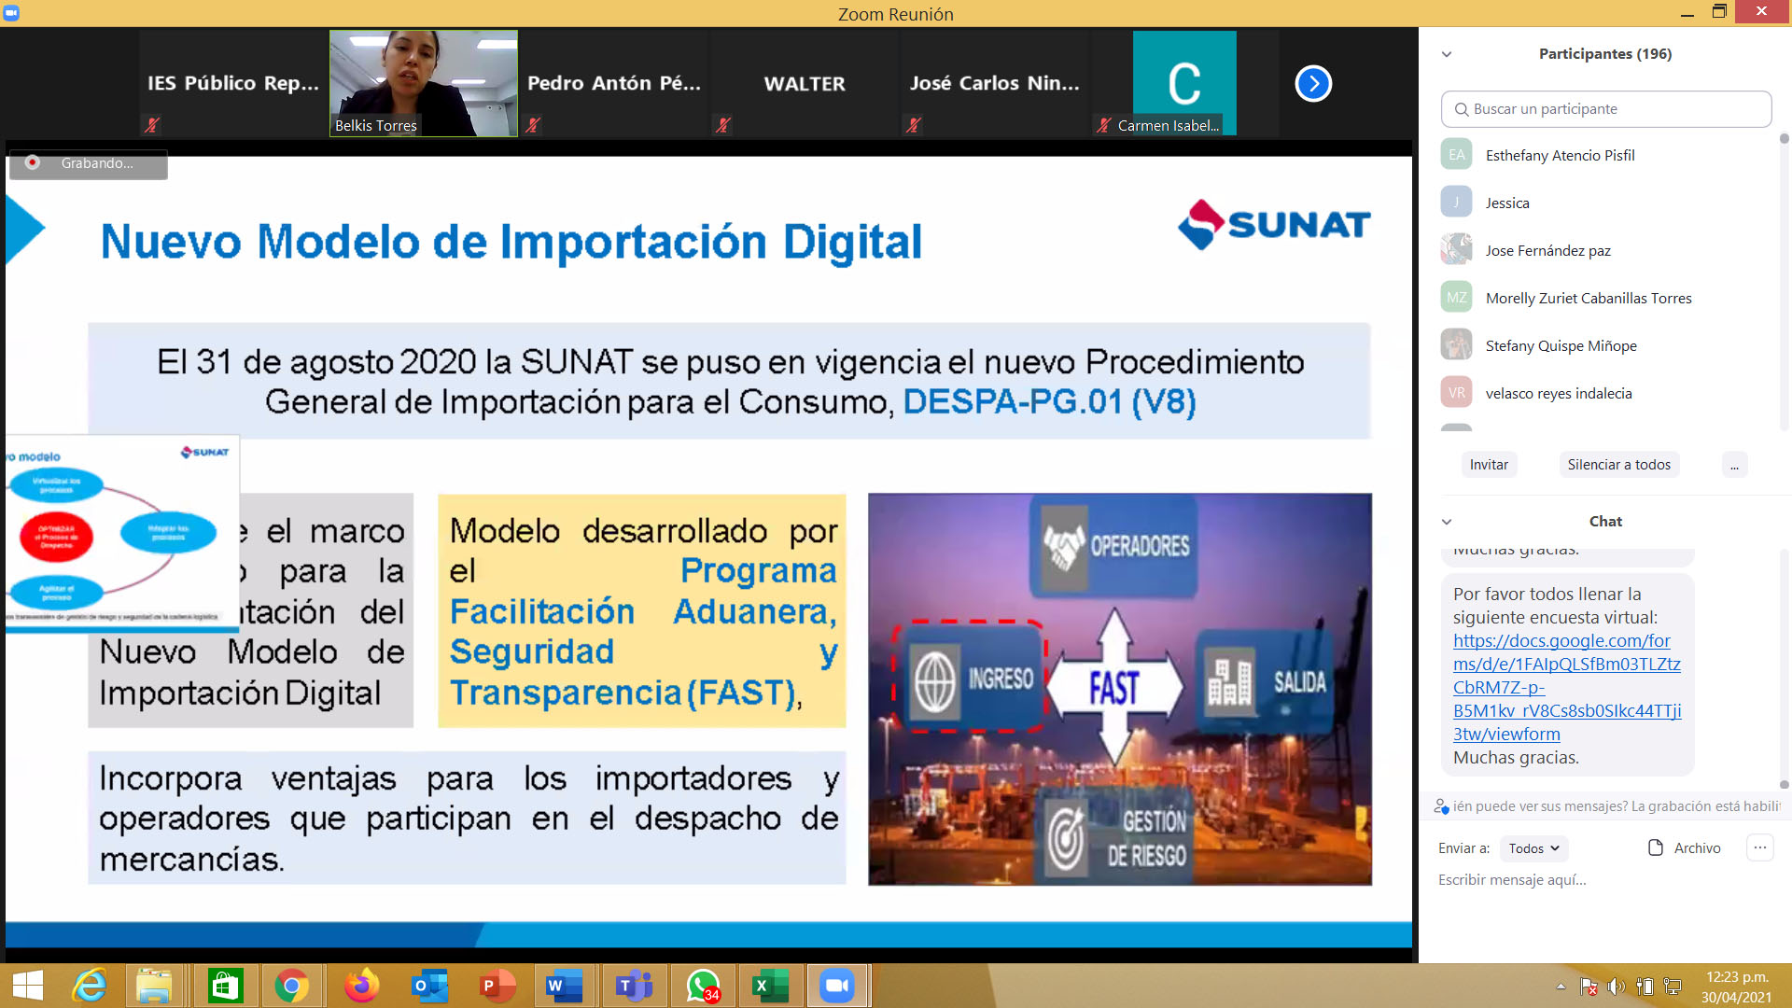This screenshot has height=1008, width=1792.
Task: Click the participants list scrollbar
Action: (x=1784, y=280)
